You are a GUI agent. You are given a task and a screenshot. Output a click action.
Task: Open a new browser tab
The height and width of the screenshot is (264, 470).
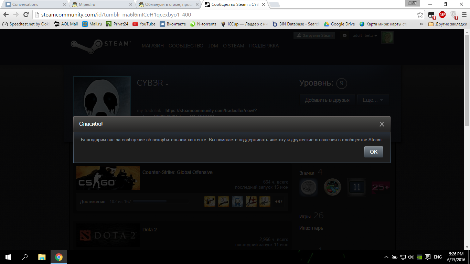point(274,4)
